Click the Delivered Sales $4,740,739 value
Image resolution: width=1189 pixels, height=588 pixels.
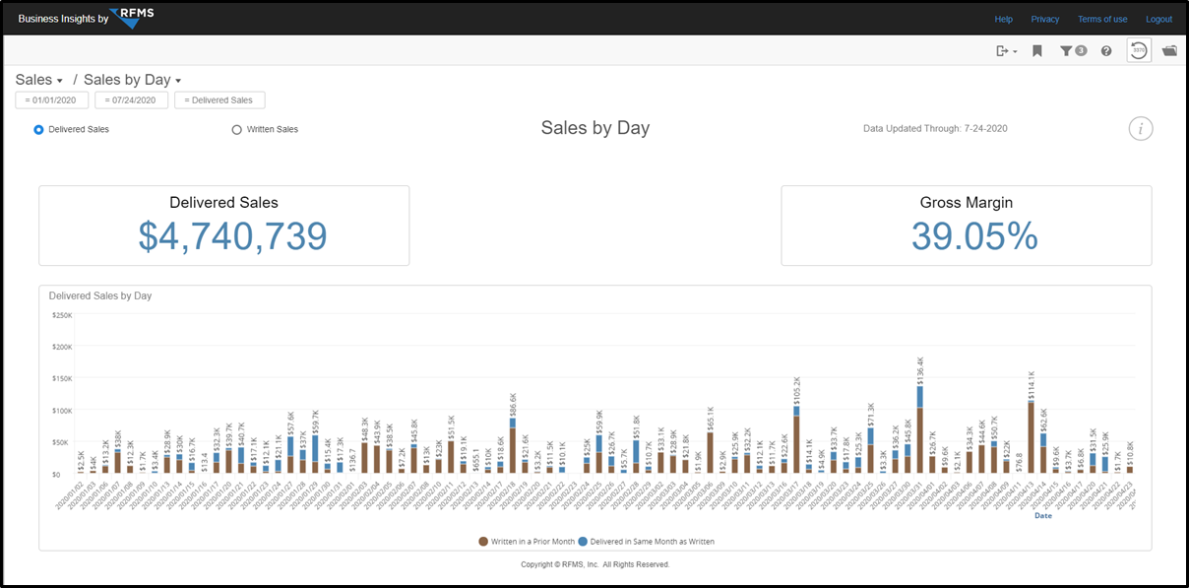232,236
